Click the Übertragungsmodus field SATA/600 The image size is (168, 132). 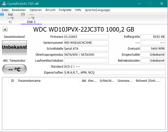coord(86,55)
